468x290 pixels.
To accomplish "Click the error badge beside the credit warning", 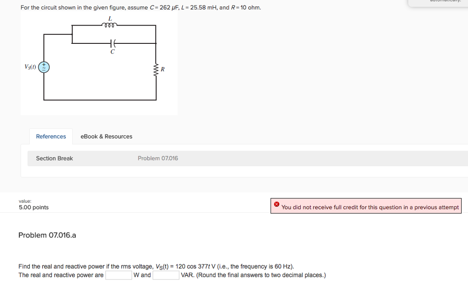I will (x=277, y=205).
